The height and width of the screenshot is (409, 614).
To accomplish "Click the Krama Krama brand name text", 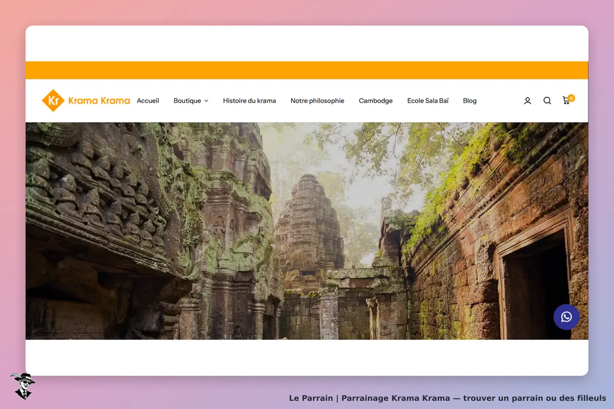I will (99, 101).
